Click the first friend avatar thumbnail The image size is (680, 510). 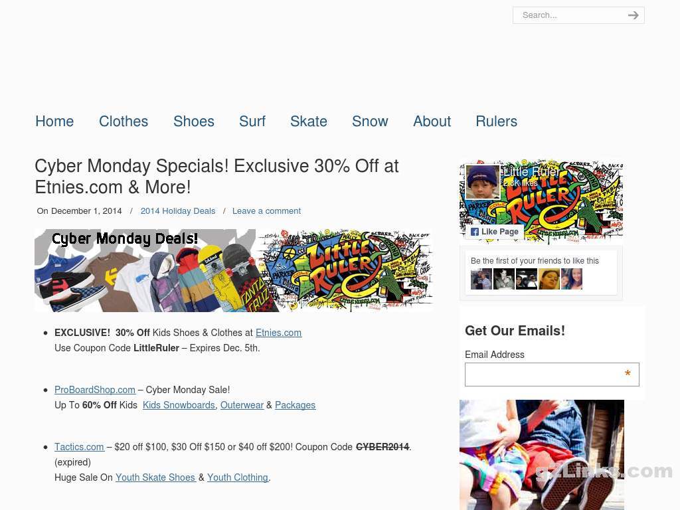coord(481,279)
